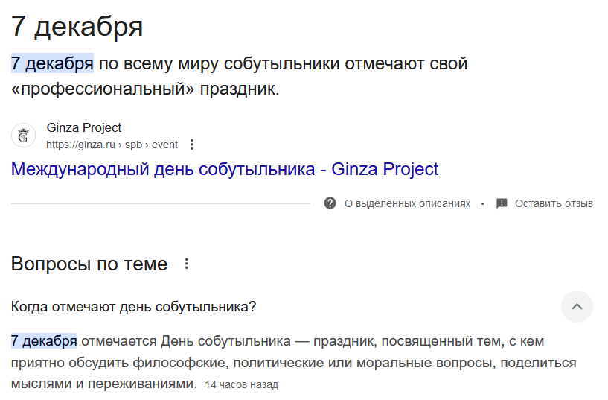Open three-dot menu beside "Вопросы по теме"
Viewport: 608px width, 400px height.
[x=187, y=264]
